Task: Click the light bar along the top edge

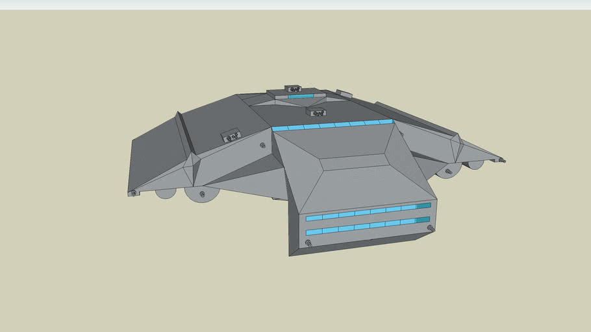Action: coord(295,5)
